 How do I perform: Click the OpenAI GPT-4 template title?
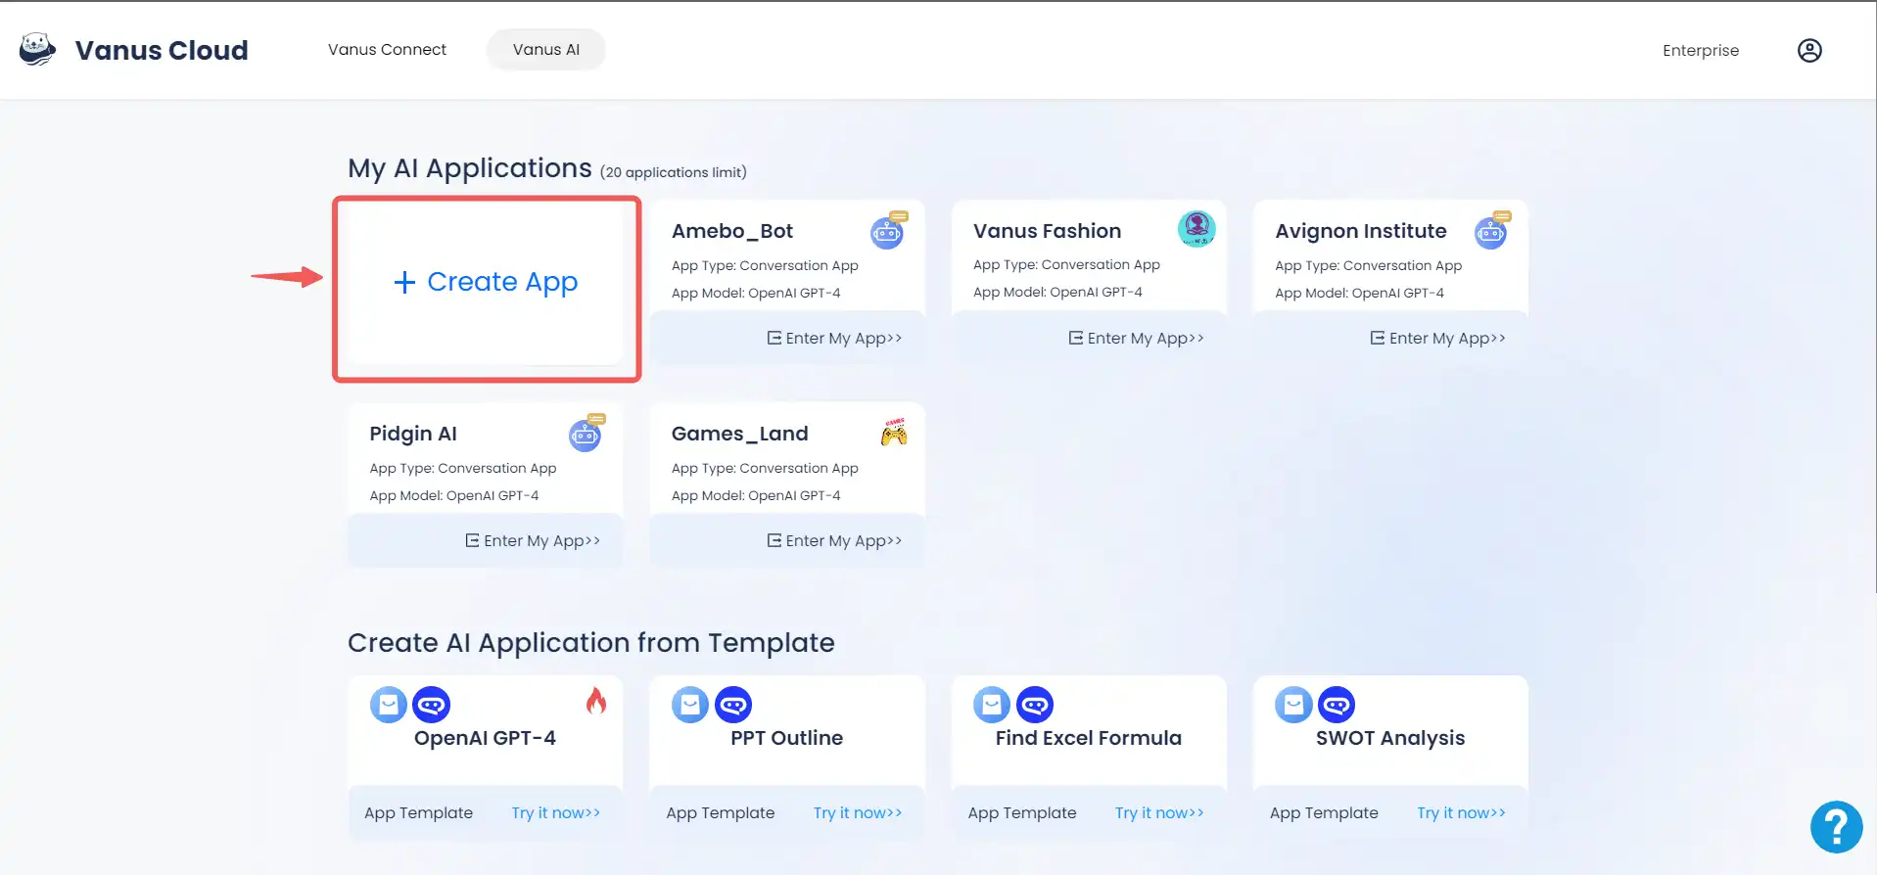click(x=485, y=738)
